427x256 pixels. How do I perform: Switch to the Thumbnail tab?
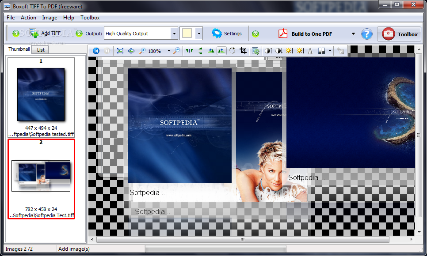(x=19, y=49)
